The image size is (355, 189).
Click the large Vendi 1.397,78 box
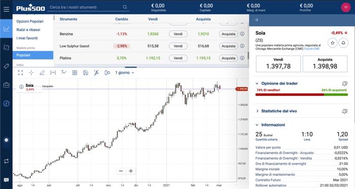click(x=278, y=64)
